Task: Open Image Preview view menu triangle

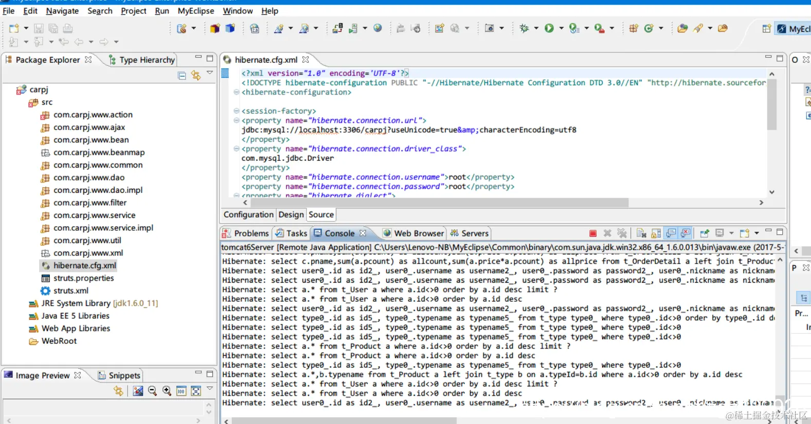Action: coord(210,389)
